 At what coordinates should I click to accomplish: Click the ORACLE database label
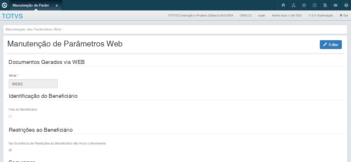pos(245,15)
